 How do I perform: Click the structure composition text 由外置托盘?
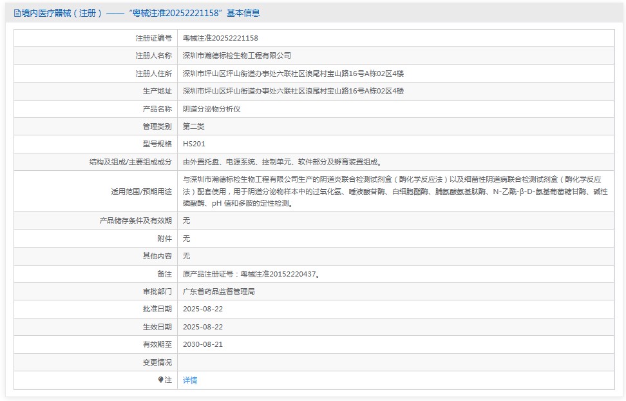[x=283, y=162]
